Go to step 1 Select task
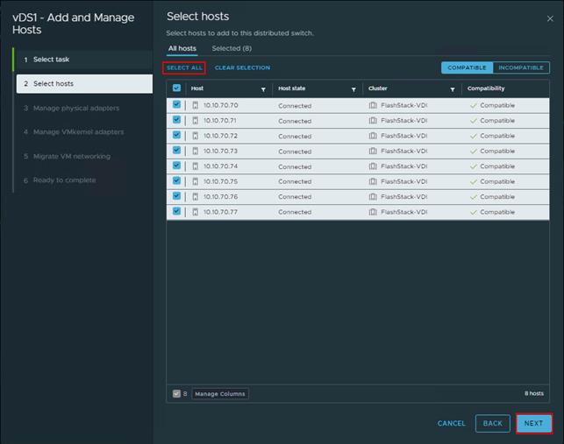 84,60
